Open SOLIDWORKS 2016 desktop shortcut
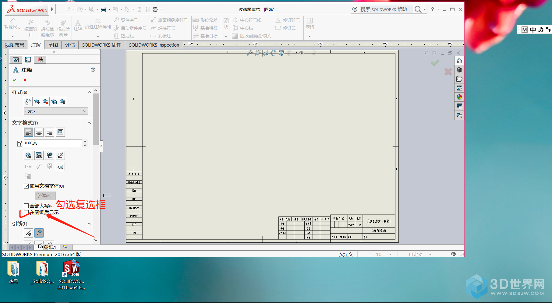The height and width of the screenshot is (303, 552). (71, 275)
